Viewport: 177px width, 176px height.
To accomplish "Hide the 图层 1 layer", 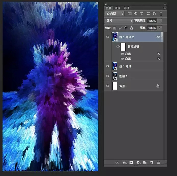I will [108, 76].
